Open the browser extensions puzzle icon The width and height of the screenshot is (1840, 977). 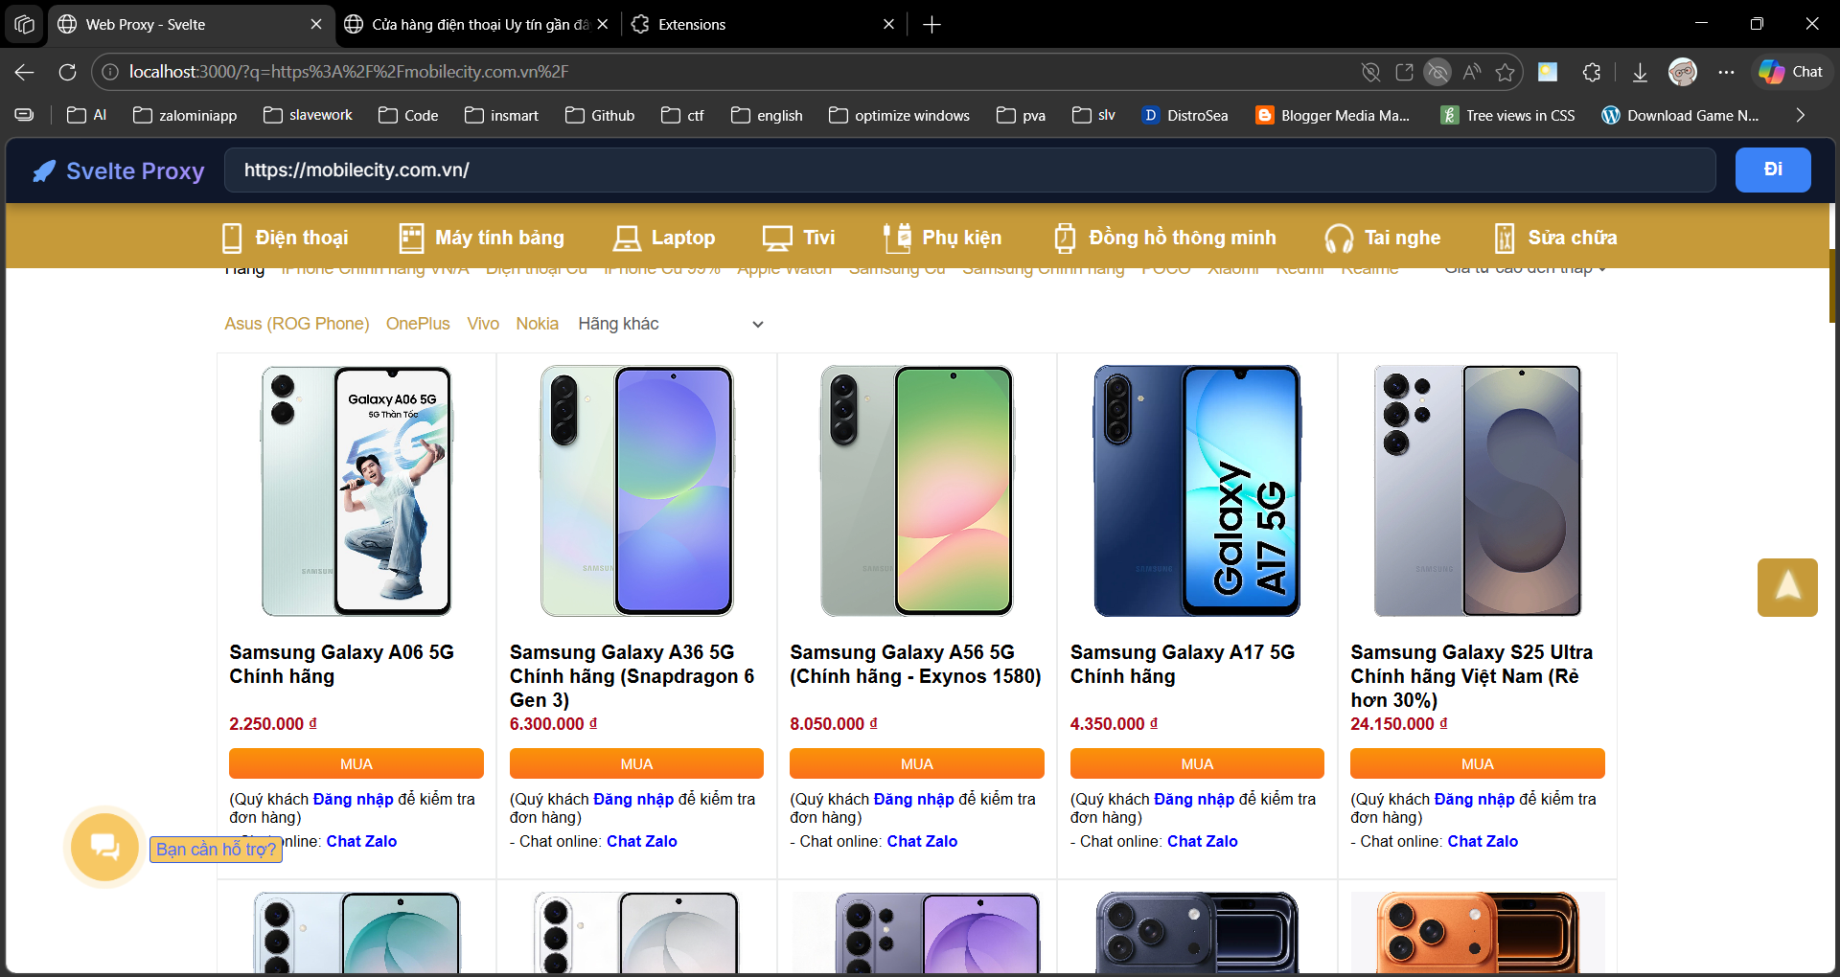1592,72
